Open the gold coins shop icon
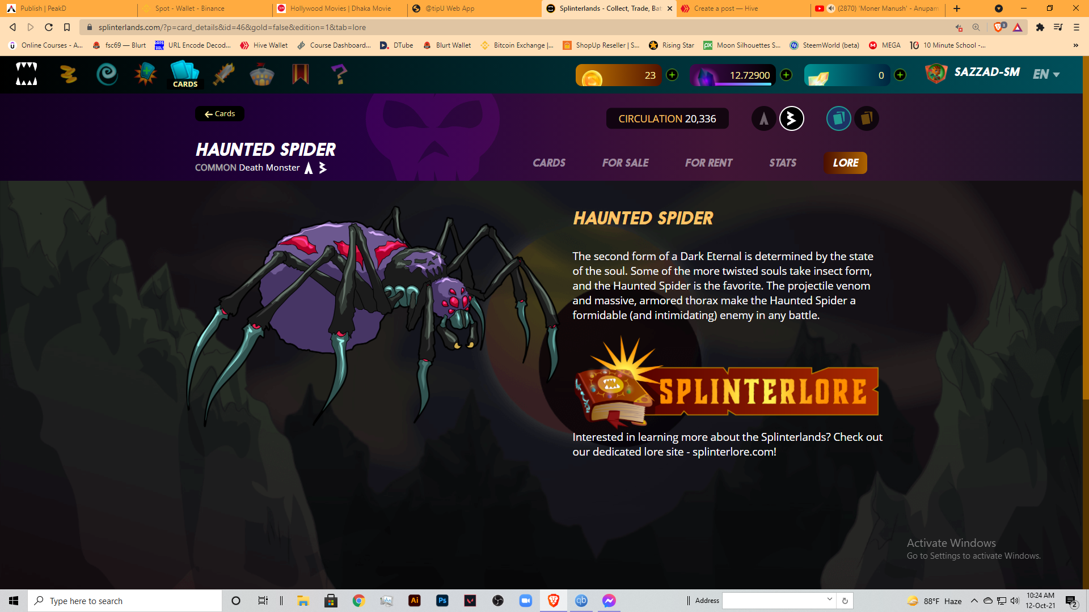The height and width of the screenshot is (612, 1089). 69,74
